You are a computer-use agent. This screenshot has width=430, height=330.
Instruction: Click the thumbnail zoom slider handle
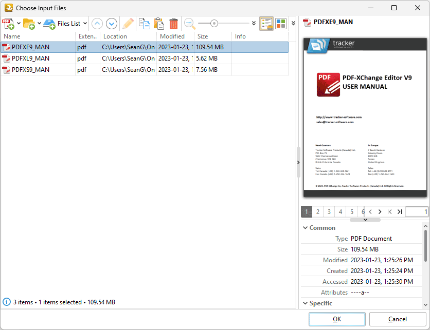(x=214, y=24)
